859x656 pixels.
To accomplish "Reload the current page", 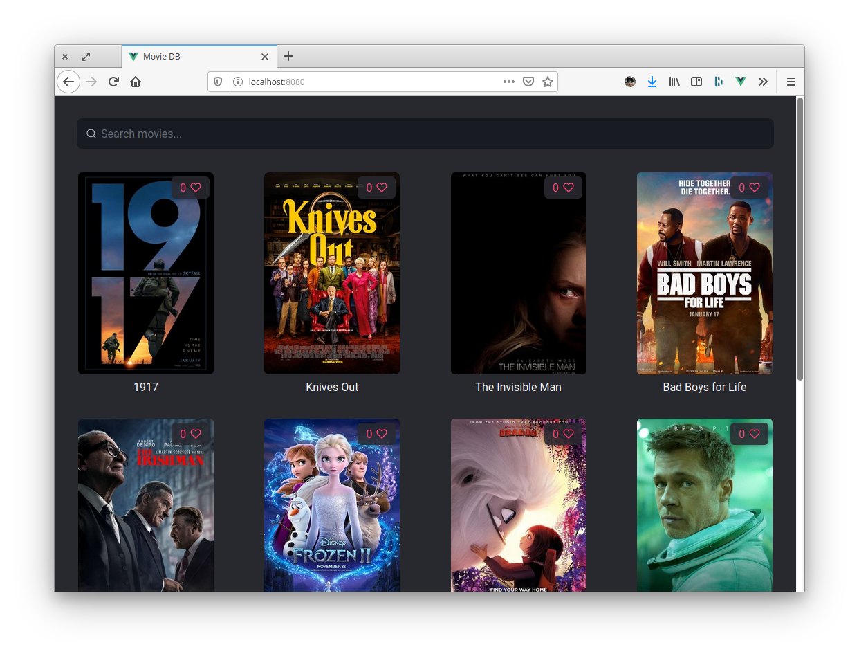I will [x=113, y=82].
